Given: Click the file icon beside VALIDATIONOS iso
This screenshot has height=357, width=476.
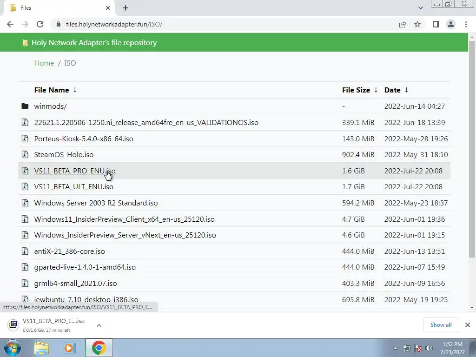Looking at the screenshot, I should [x=25, y=122].
